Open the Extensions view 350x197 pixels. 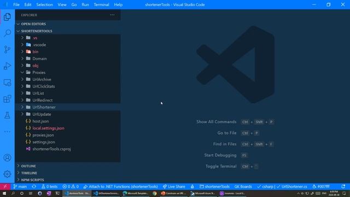(x=7, y=99)
